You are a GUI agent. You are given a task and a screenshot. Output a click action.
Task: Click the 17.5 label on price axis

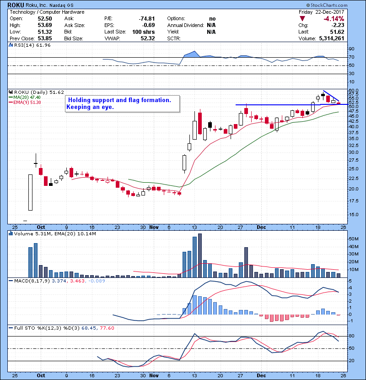coord(353,201)
